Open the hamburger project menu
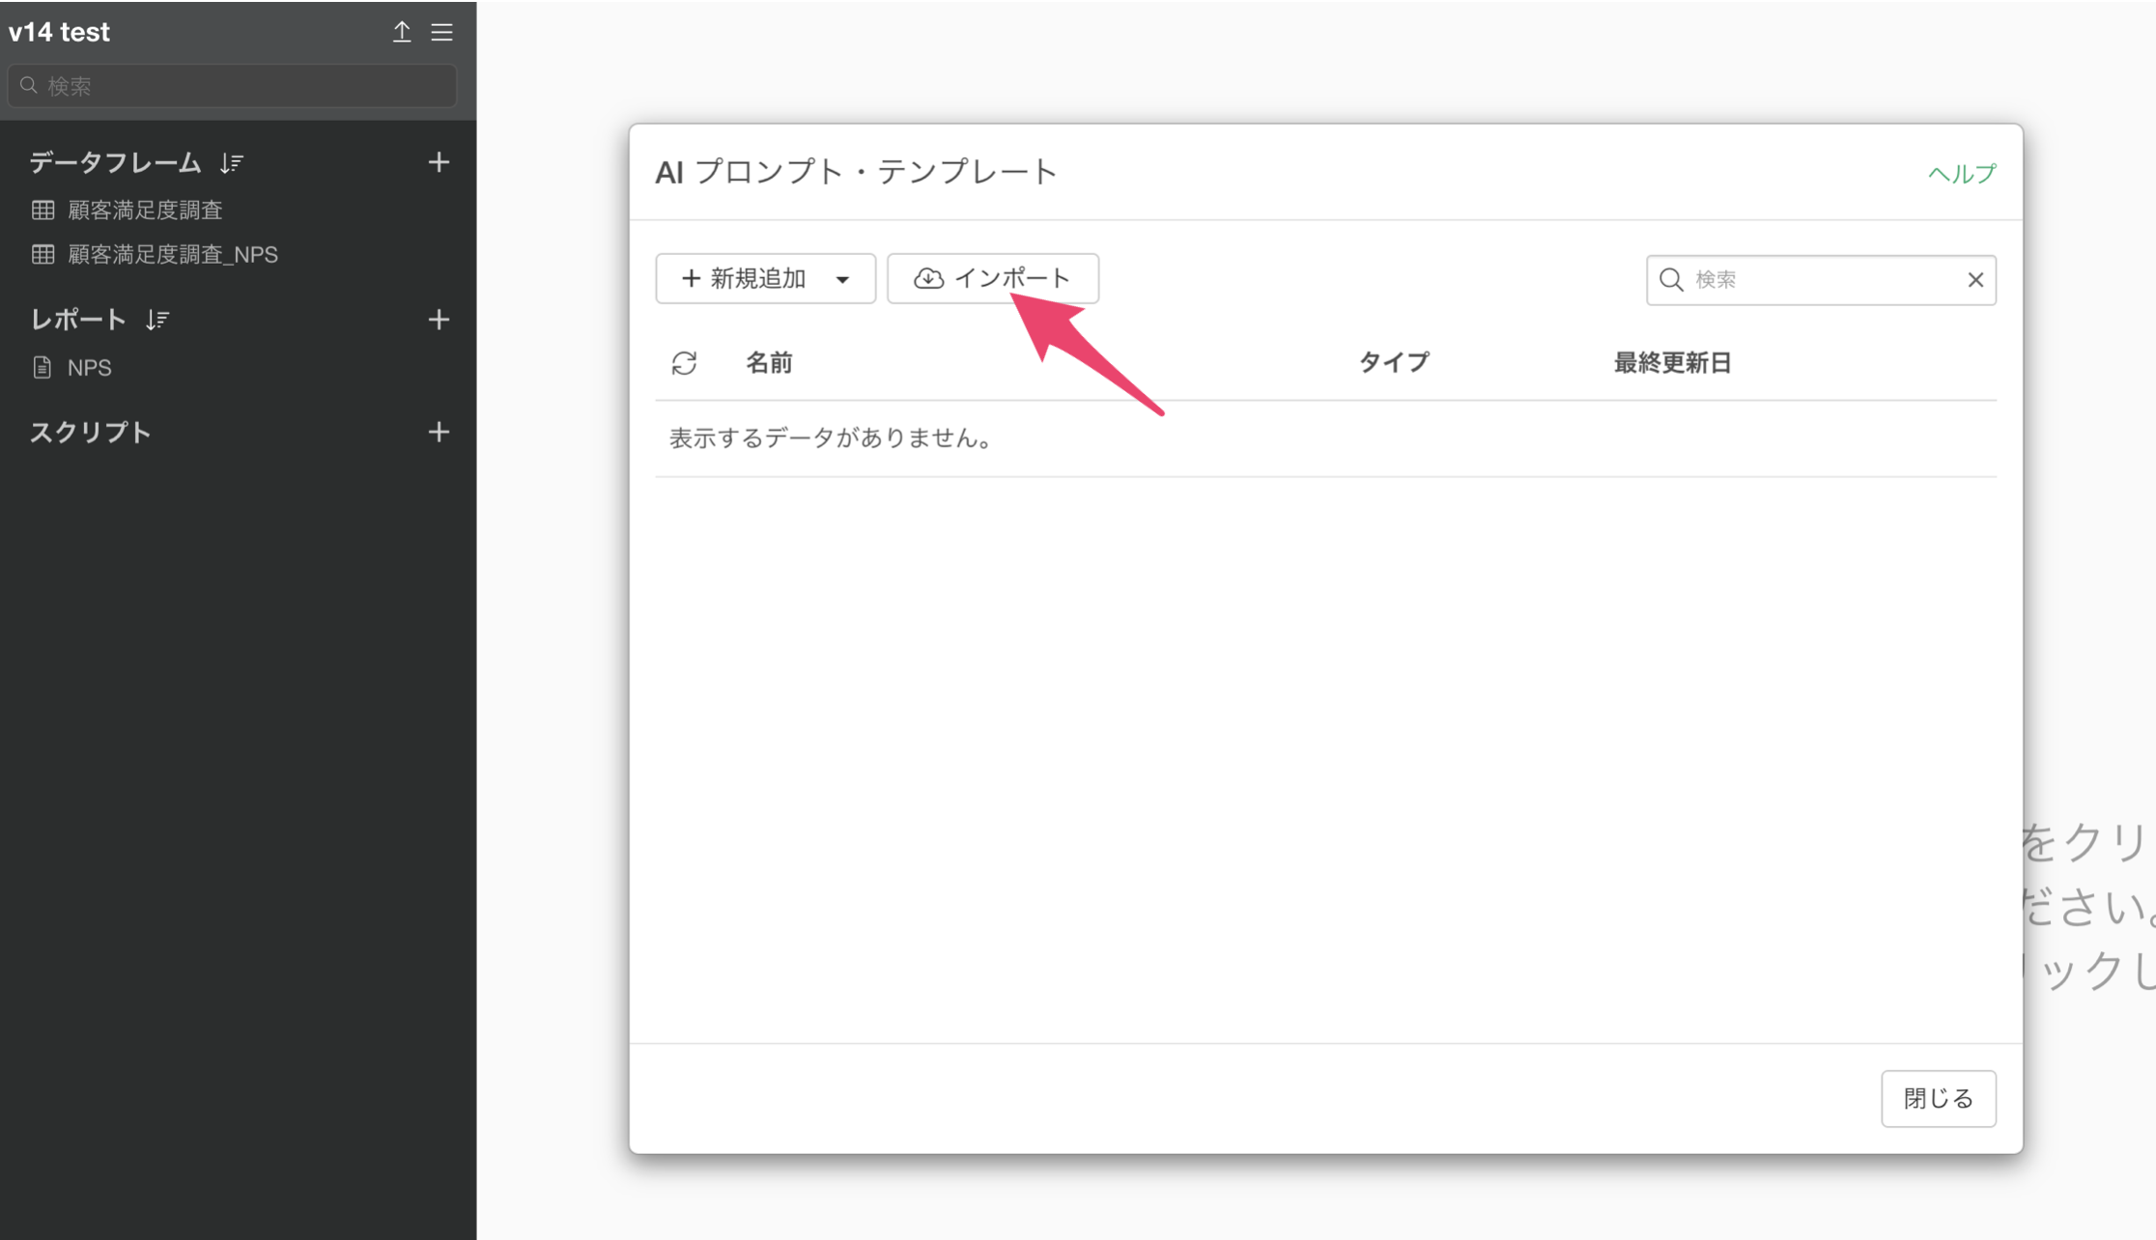Screen dimensions: 2156x1240 (x=442, y=32)
